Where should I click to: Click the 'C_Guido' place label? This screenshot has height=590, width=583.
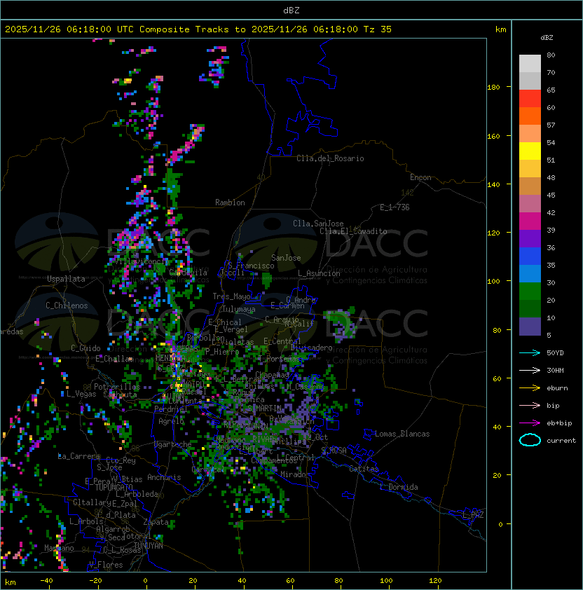(x=85, y=348)
